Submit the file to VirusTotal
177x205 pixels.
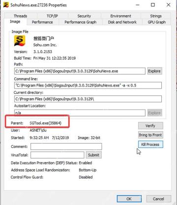[x=93, y=155]
